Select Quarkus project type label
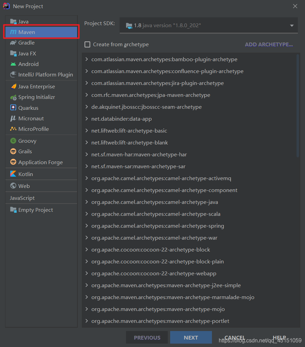Screen dimensions: 305x347 [28, 108]
